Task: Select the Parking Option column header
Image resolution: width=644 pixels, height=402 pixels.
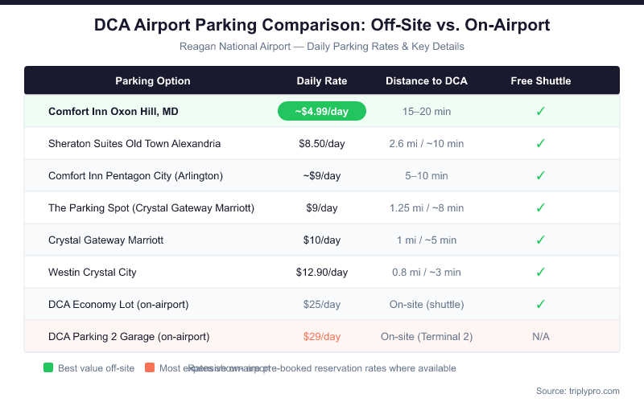Action: [153, 80]
